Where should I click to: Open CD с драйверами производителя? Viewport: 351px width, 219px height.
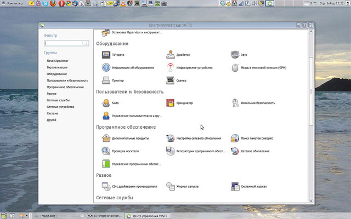coord(106,186)
